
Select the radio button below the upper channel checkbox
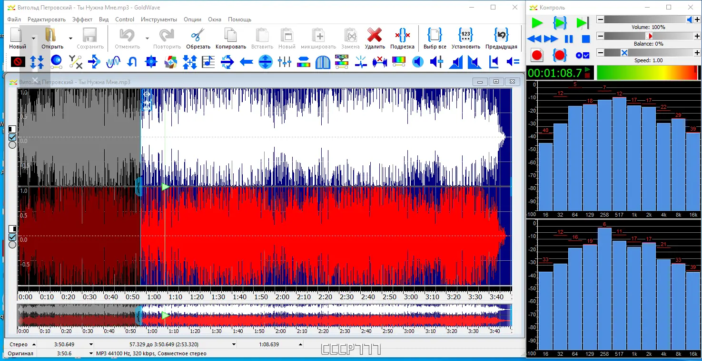click(x=12, y=144)
